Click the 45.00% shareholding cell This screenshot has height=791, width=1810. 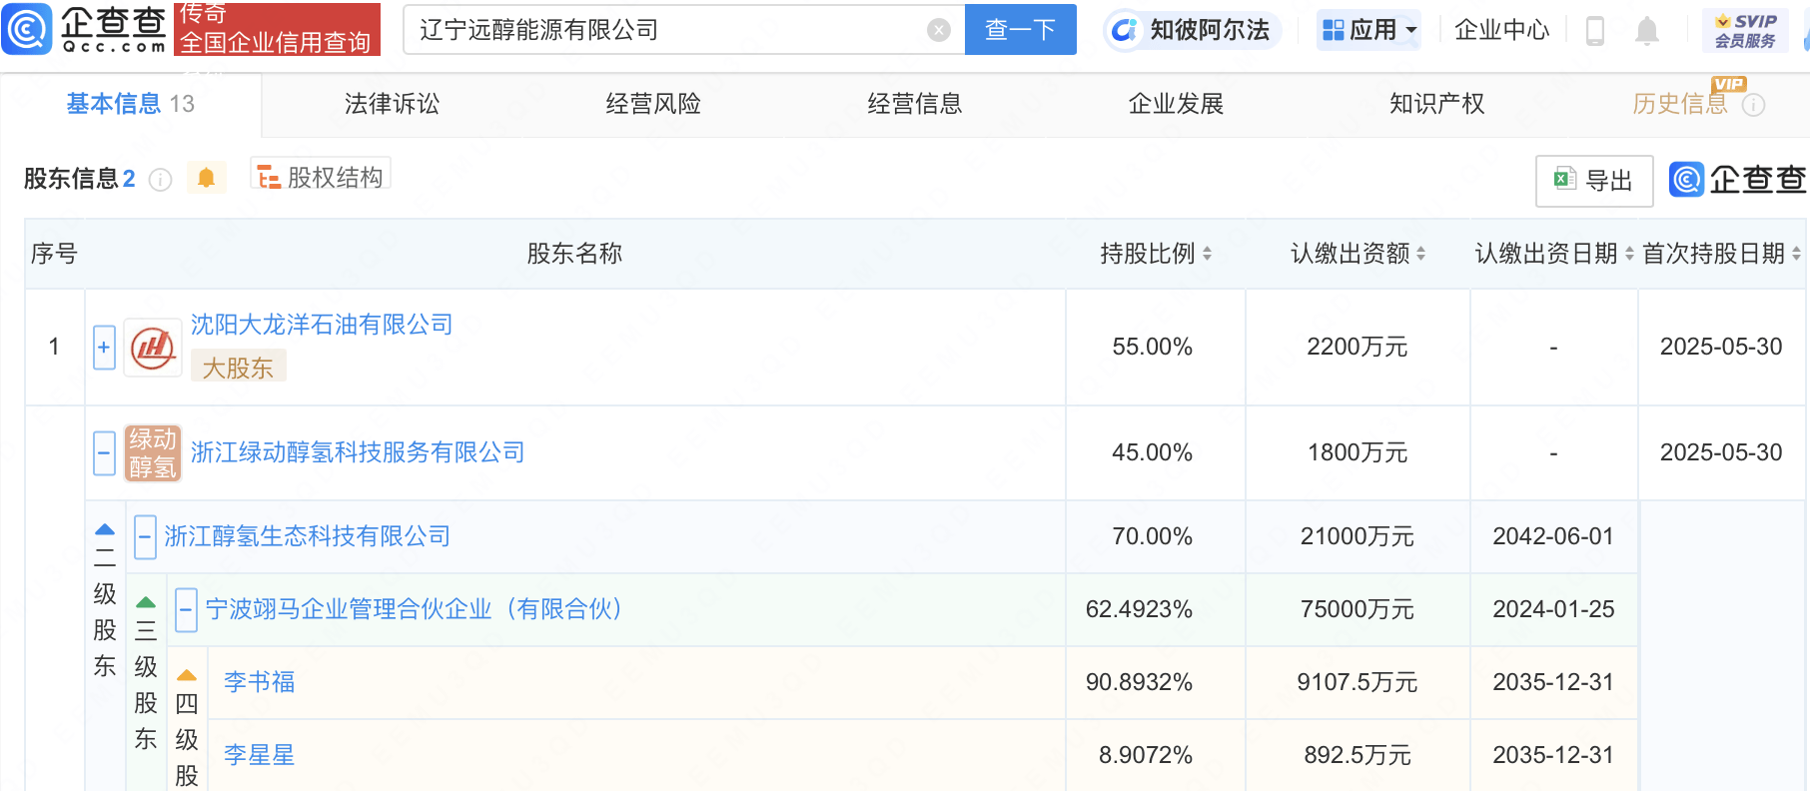1153,452
